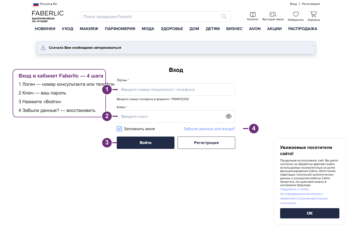Focus the Логин input field
Screen dimensions: 352x231
click(x=176, y=90)
